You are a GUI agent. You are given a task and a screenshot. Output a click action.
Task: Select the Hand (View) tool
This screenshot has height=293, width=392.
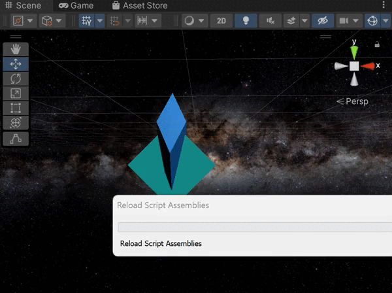[16, 49]
